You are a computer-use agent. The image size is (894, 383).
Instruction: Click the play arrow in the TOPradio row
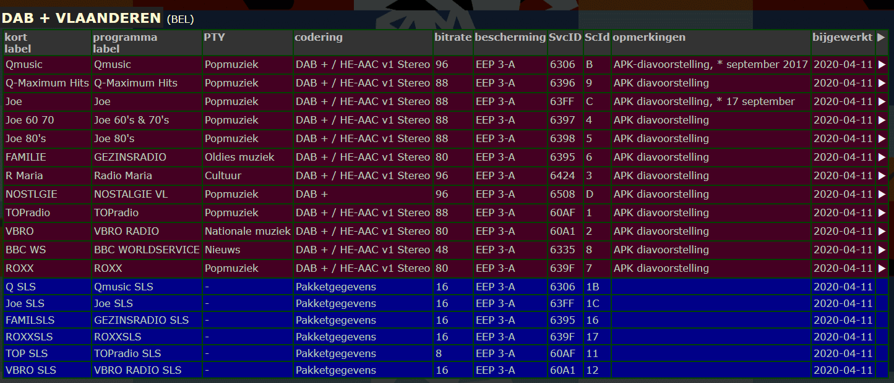(882, 213)
